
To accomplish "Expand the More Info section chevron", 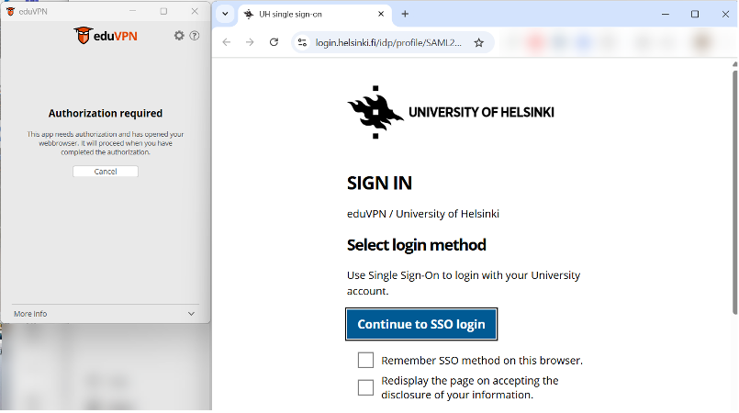I will click(191, 314).
